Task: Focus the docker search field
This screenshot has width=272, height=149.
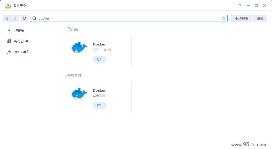Action: (x=129, y=18)
